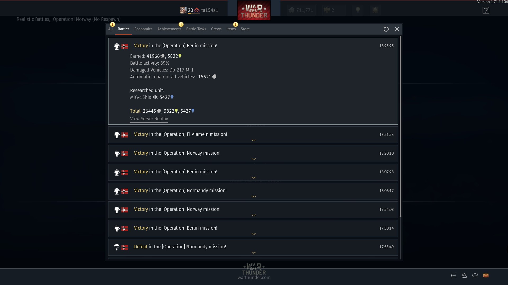Click the War Thunder logo at top
Screen dimensions: 508x285
click(254, 10)
